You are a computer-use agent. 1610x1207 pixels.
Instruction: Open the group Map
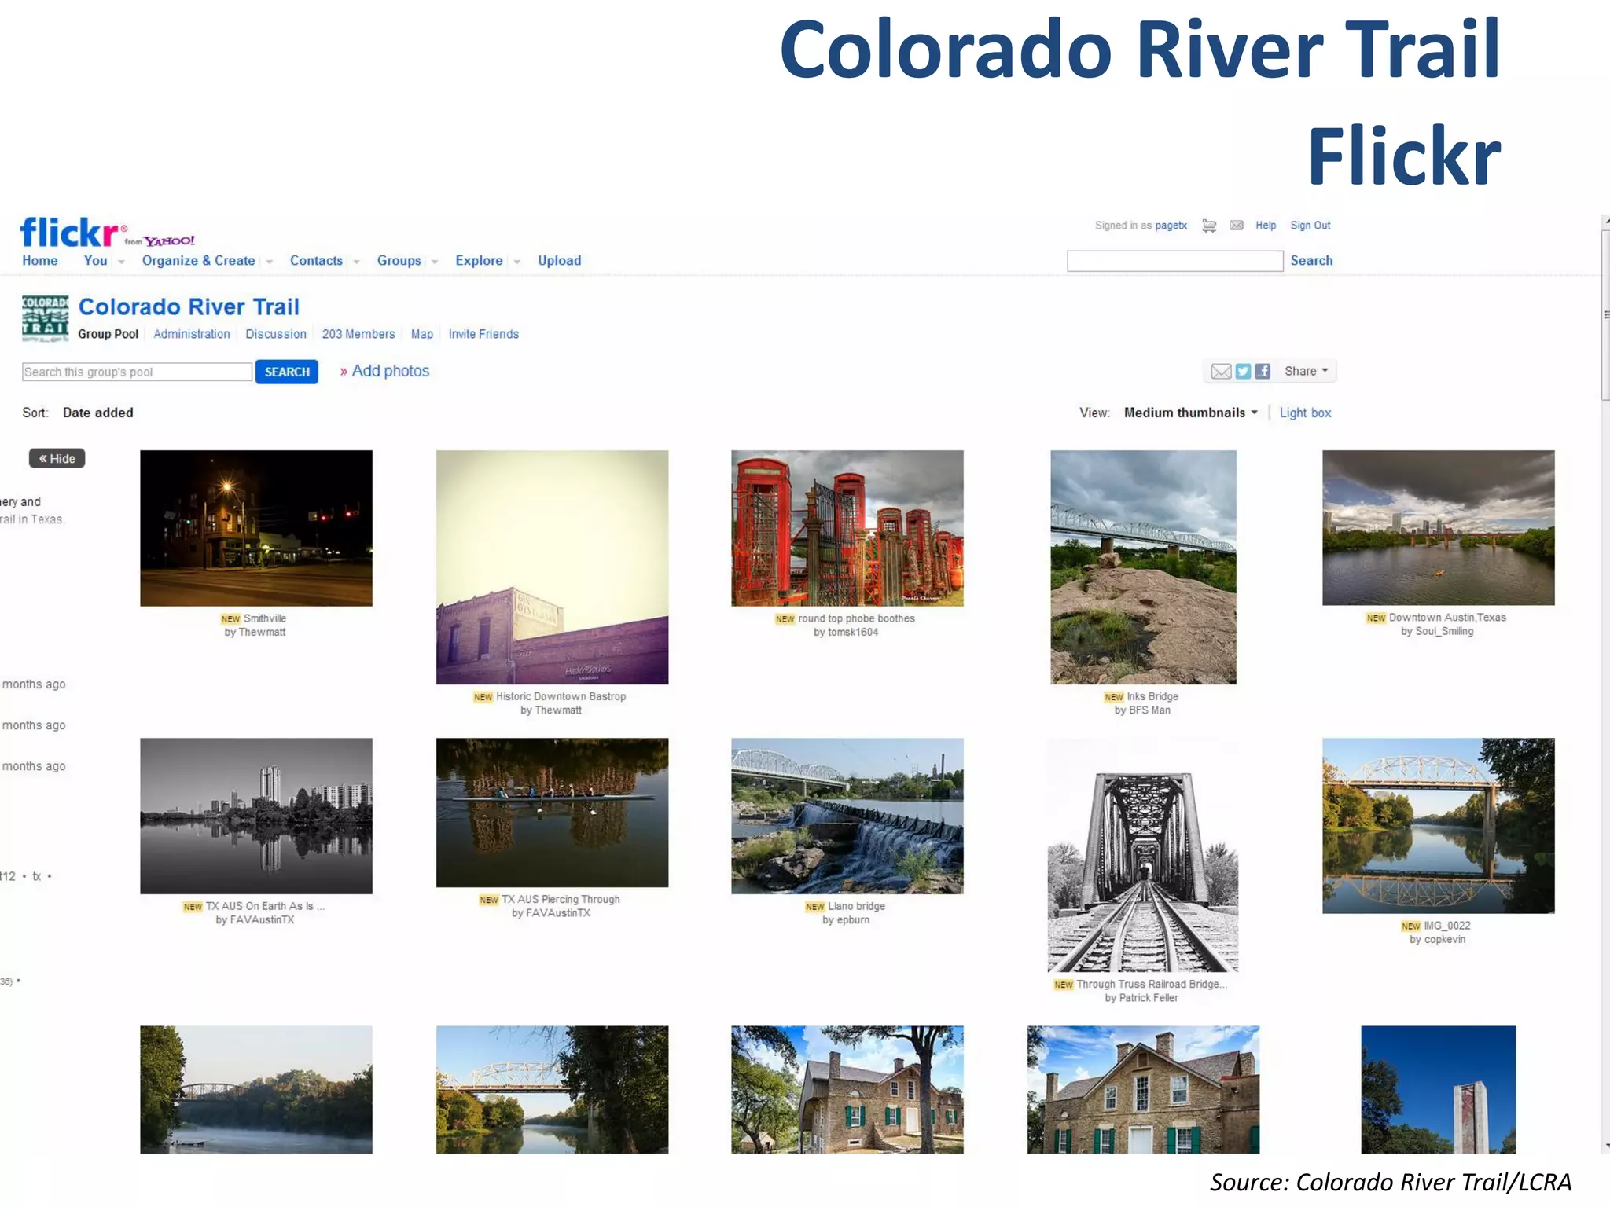tap(422, 334)
